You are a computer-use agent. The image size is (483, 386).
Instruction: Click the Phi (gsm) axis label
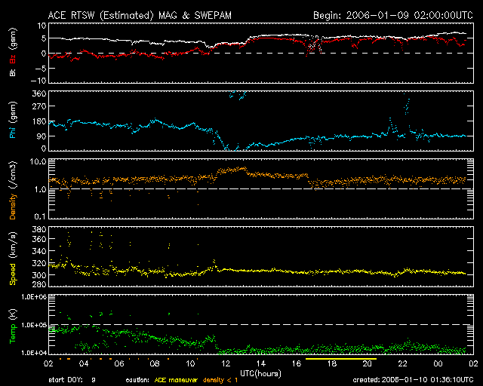[11, 122]
